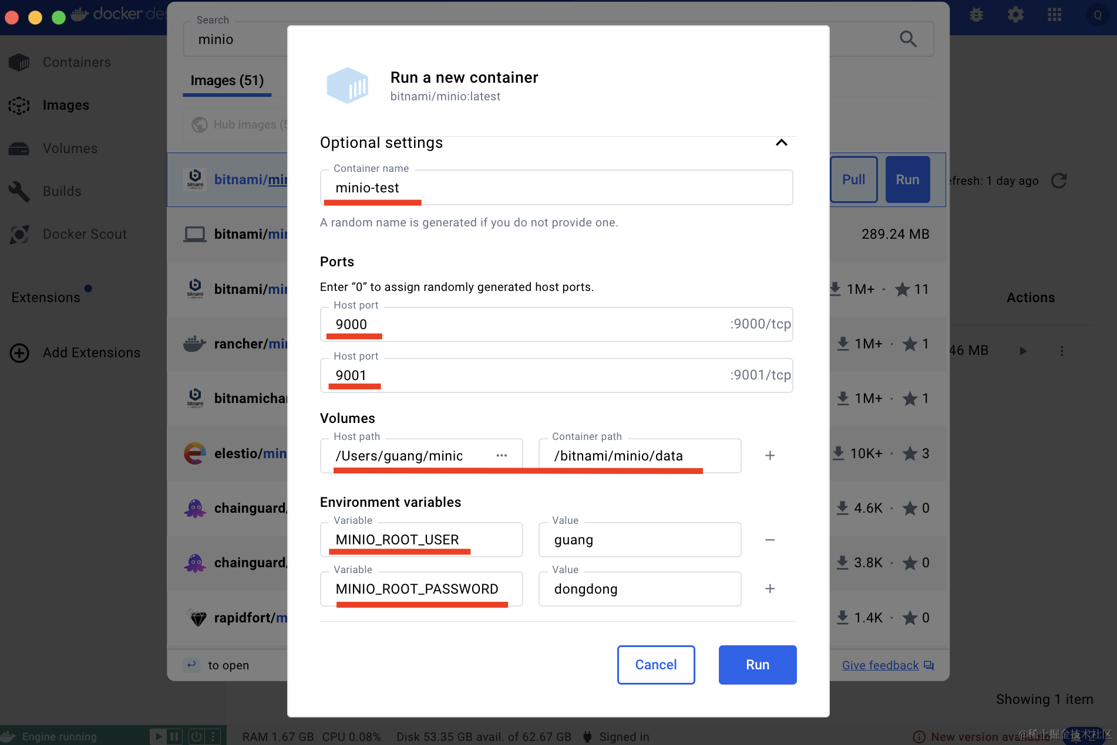Open the Give feedback link
Screen dimensions: 1117x745
[880, 665]
